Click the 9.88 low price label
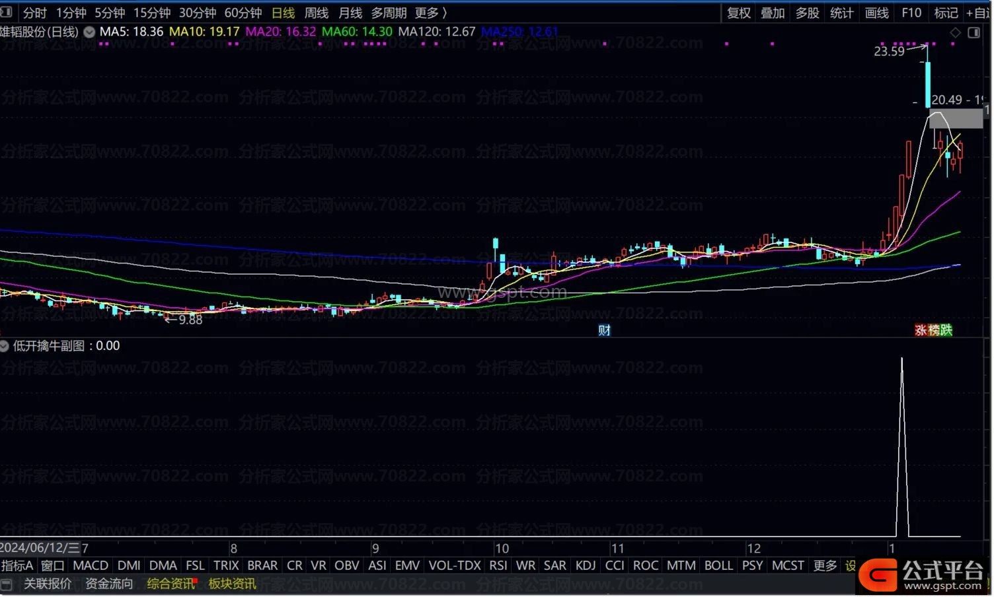Image resolution: width=994 pixels, height=597 pixels. [x=190, y=320]
